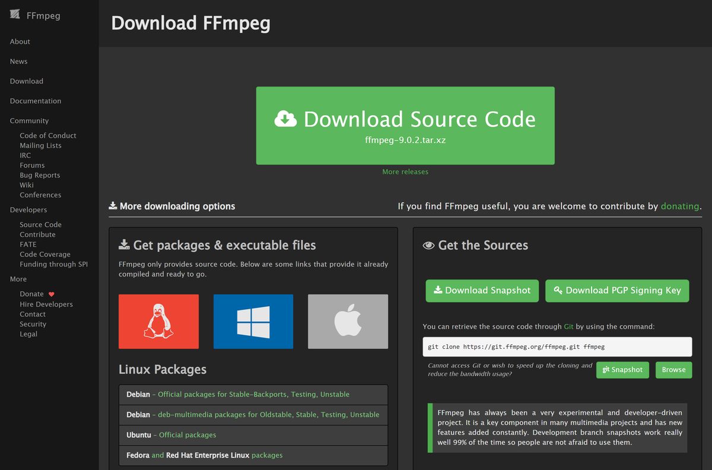Click the Get the Sources heading
Image resolution: width=712 pixels, height=470 pixels.
click(x=475, y=245)
